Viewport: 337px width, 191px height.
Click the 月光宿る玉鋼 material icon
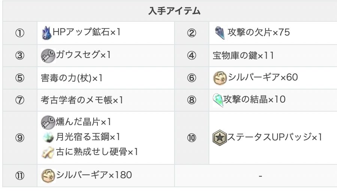(48, 137)
